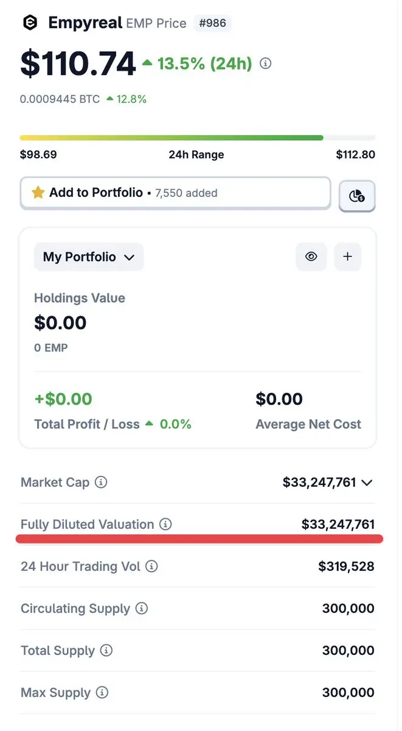Click the 24h Range progress bar
This screenshot has width=402, height=731.
point(198,138)
